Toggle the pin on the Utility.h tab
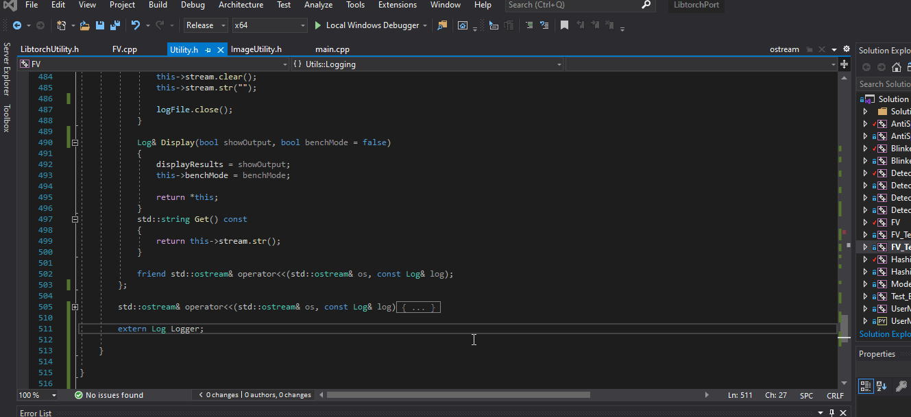 208,50
